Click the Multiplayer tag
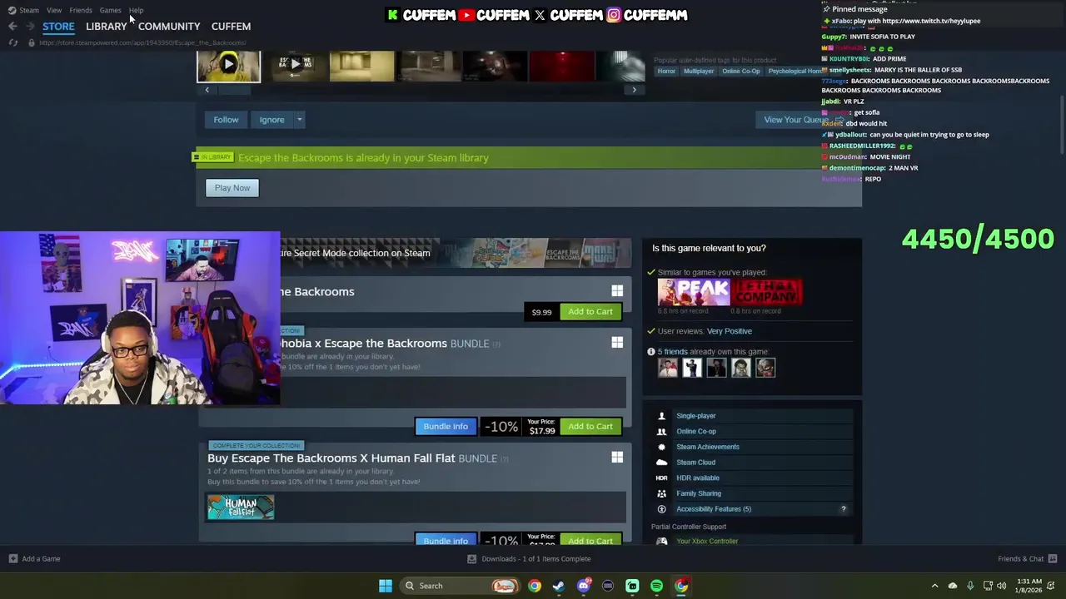The image size is (1066, 599). (699, 72)
